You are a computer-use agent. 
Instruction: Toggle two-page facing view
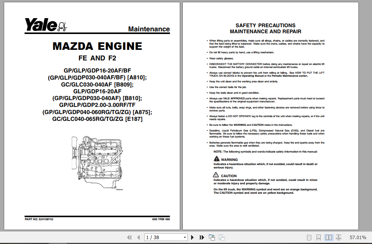[329, 237]
